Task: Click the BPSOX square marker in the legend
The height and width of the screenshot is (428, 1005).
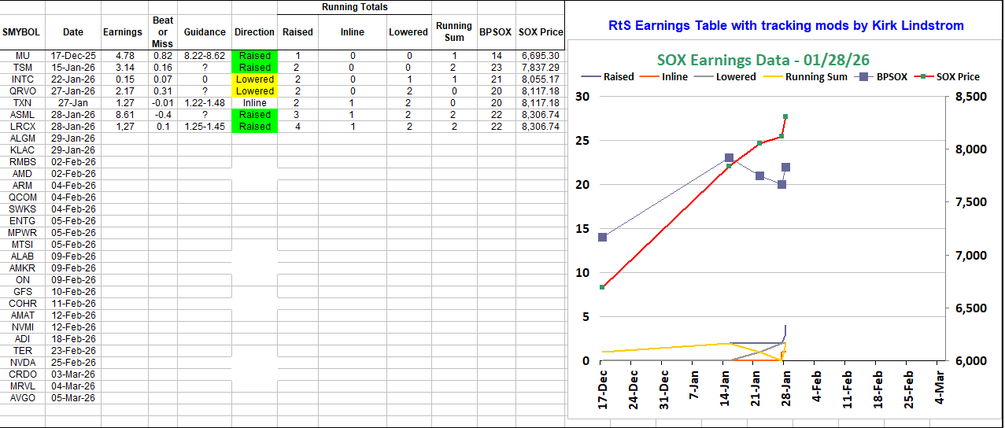Action: 866,77
